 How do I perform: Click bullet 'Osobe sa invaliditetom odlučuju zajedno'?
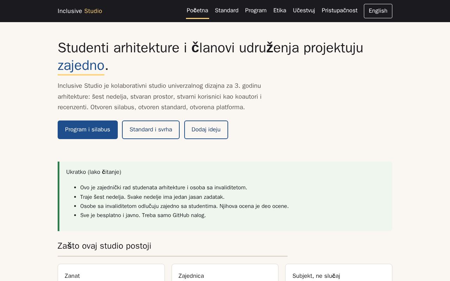184,206
